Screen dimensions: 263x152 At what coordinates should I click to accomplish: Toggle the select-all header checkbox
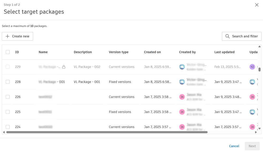(8, 52)
